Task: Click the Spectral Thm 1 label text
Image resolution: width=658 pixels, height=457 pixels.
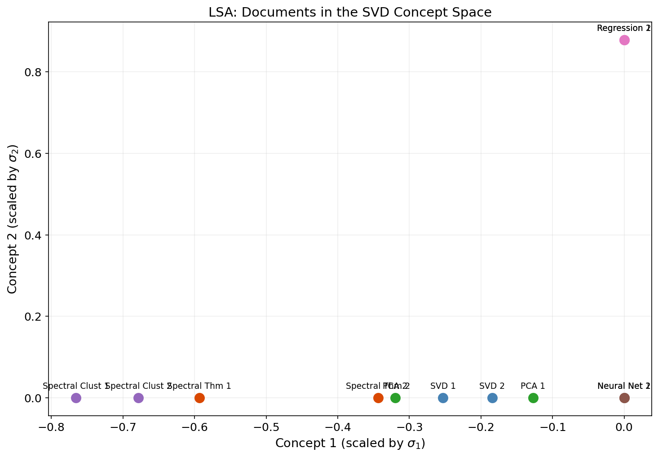Action: [x=199, y=386]
